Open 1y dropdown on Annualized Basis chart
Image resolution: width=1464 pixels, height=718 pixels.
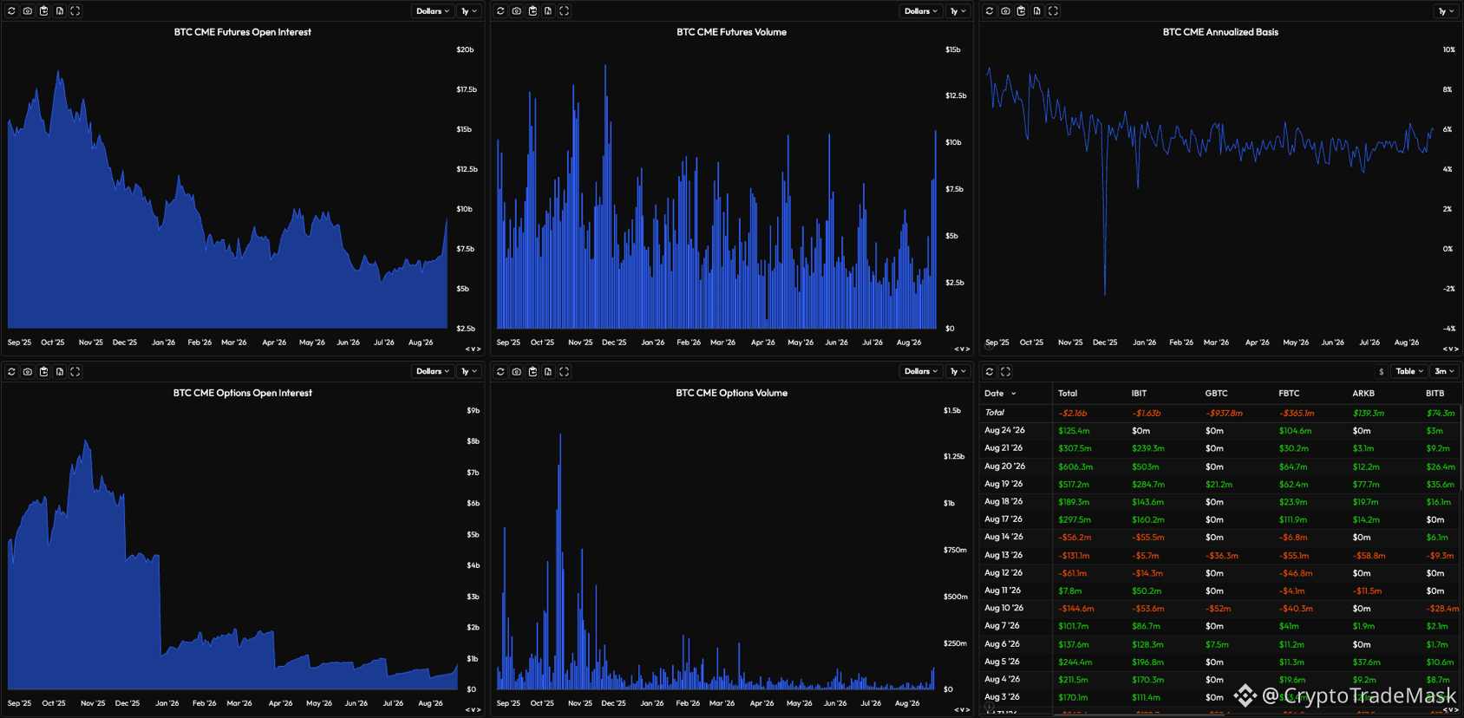(x=1447, y=11)
